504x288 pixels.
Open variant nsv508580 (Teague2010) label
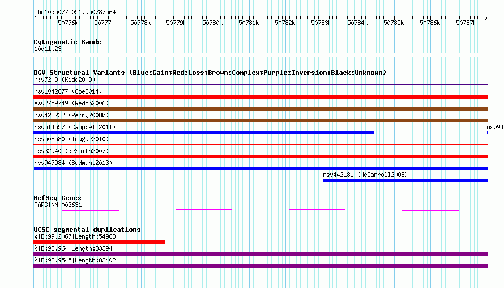pos(71,139)
